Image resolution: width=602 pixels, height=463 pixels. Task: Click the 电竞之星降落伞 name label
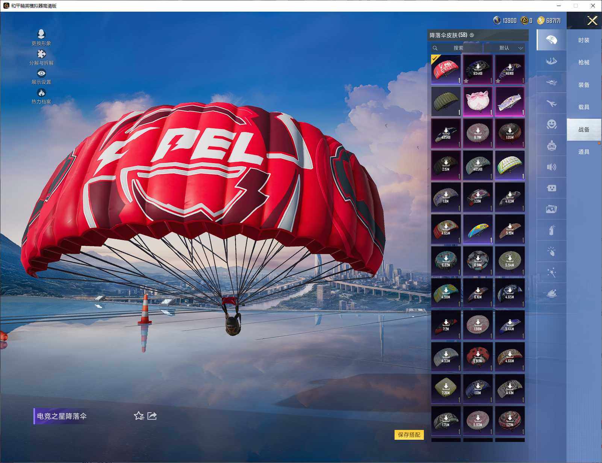click(x=62, y=416)
